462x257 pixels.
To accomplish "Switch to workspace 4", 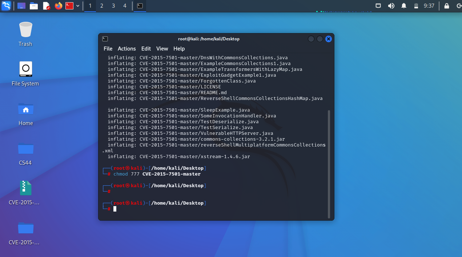I will click(125, 6).
